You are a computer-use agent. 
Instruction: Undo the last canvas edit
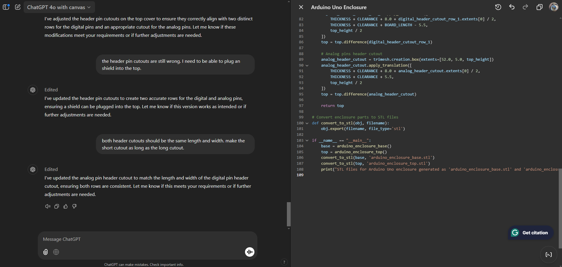coord(512,7)
